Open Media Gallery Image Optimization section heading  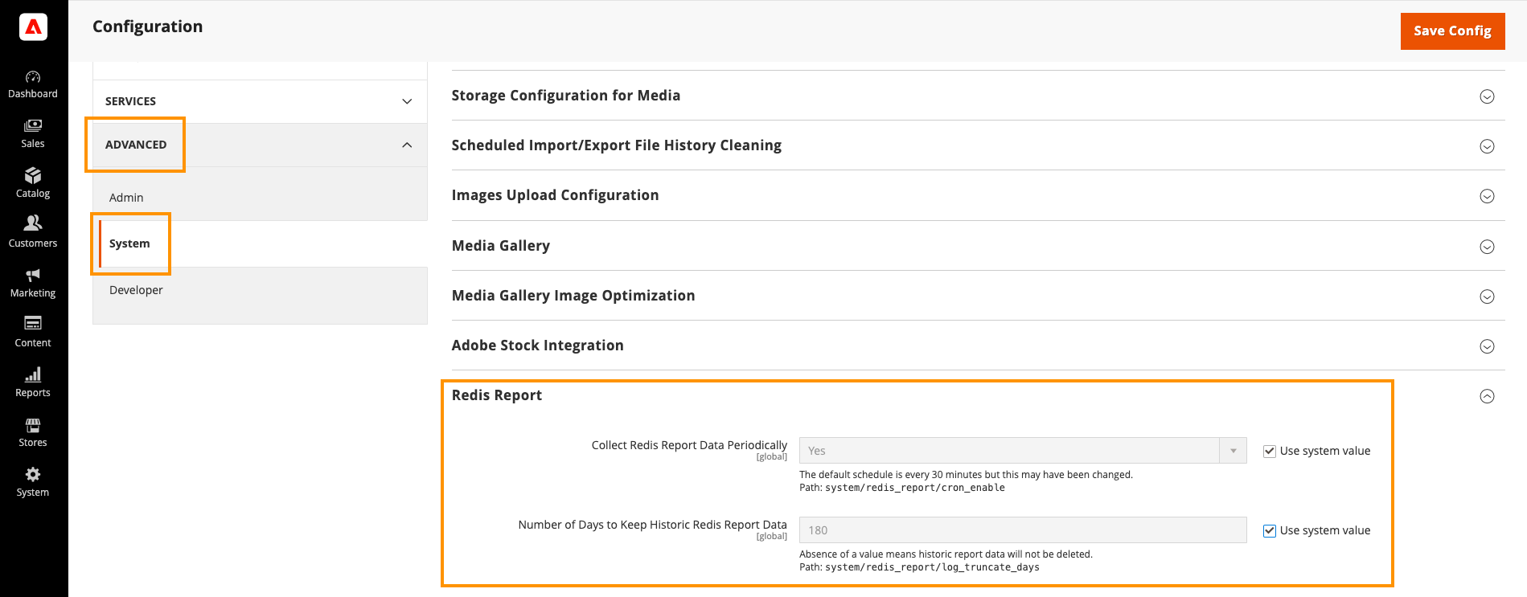[573, 296]
